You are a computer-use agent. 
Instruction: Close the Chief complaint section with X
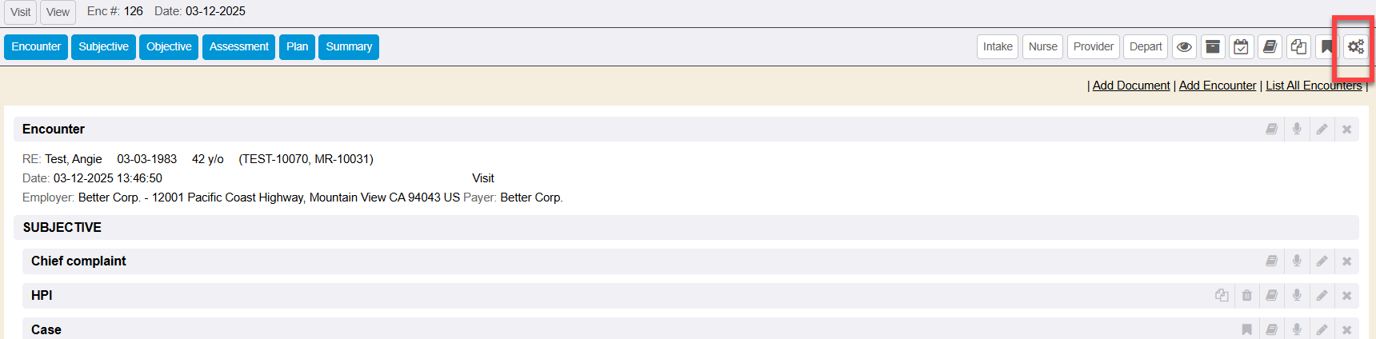pos(1346,261)
